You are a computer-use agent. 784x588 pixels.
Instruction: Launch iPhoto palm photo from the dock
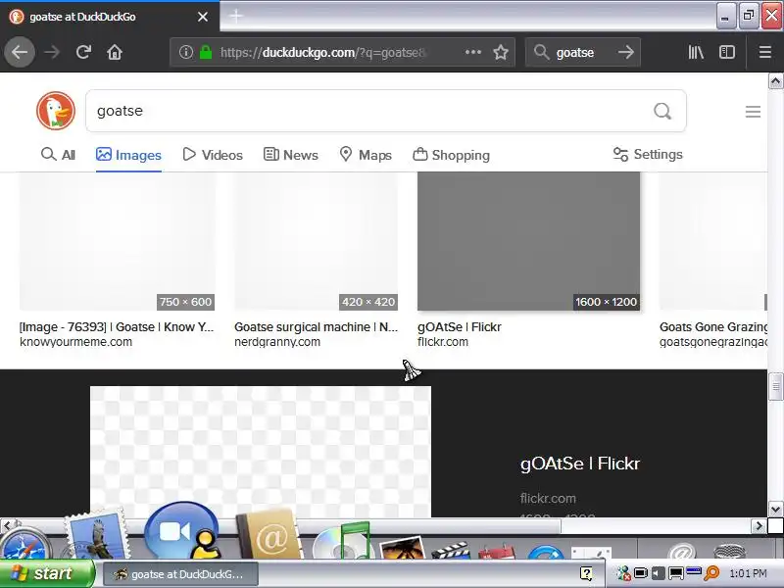pos(403,549)
